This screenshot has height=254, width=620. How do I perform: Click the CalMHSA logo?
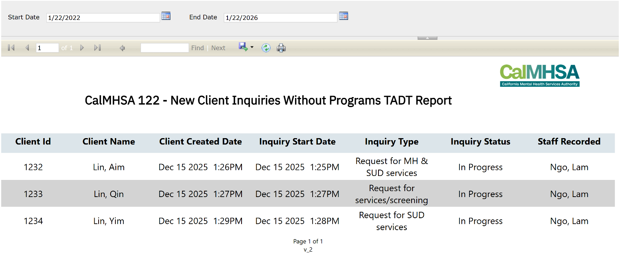pyautogui.click(x=539, y=75)
